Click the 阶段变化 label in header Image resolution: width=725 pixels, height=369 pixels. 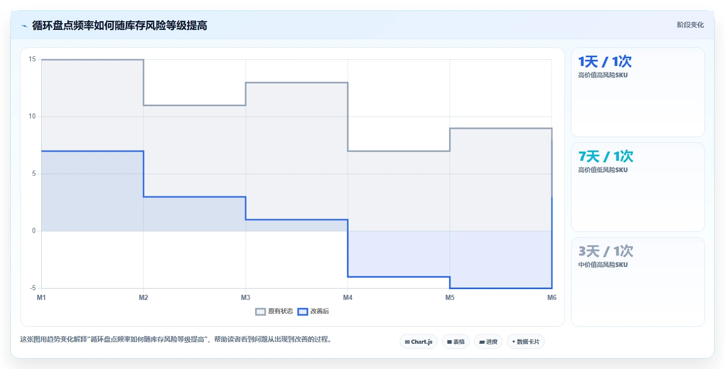[690, 25]
